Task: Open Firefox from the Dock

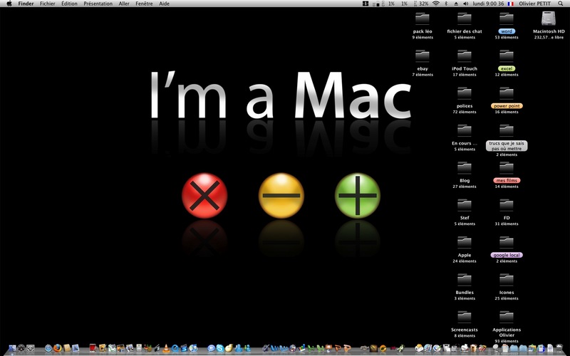Action: 58,348
